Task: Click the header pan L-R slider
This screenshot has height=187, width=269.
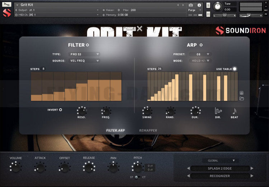Action: 225,15
